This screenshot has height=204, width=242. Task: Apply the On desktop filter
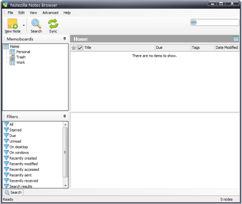coord(19,147)
